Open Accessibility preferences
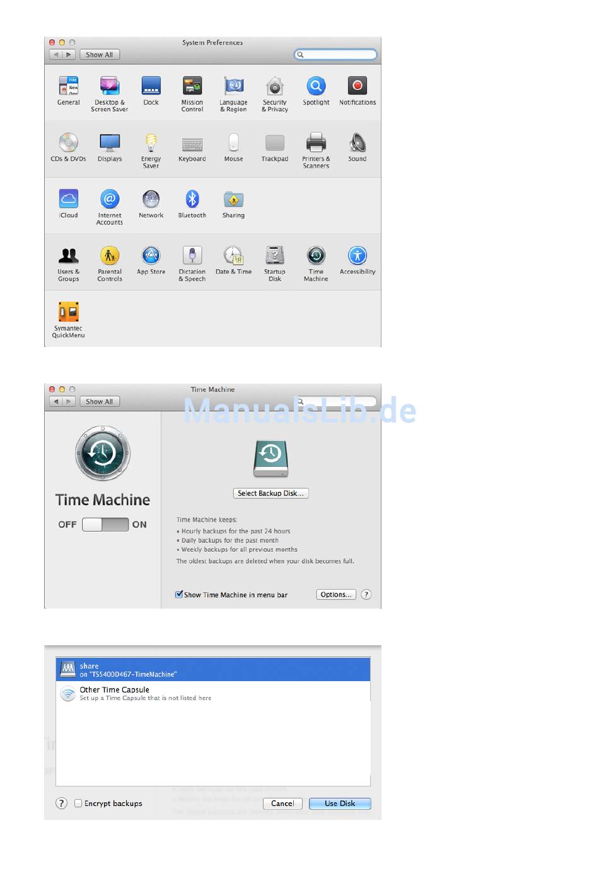599x888 pixels. tap(358, 260)
